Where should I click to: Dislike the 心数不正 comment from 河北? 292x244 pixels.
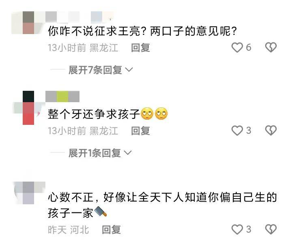click(x=271, y=229)
